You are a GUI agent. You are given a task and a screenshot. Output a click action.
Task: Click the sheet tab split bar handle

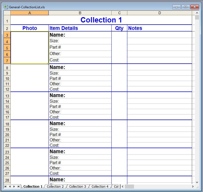click(120, 187)
